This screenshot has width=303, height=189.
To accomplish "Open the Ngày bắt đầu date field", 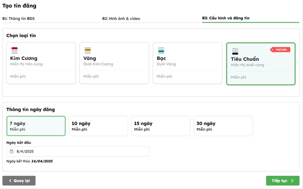I will coord(78,151).
